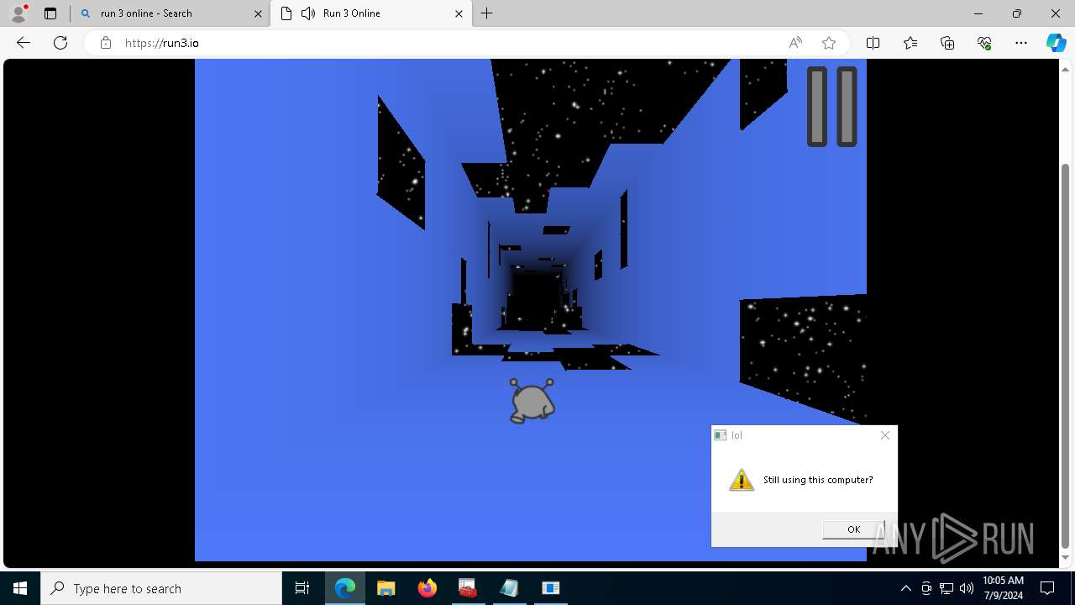The image size is (1075, 605).
Task: Open the tab actions menu
Action: (50, 13)
